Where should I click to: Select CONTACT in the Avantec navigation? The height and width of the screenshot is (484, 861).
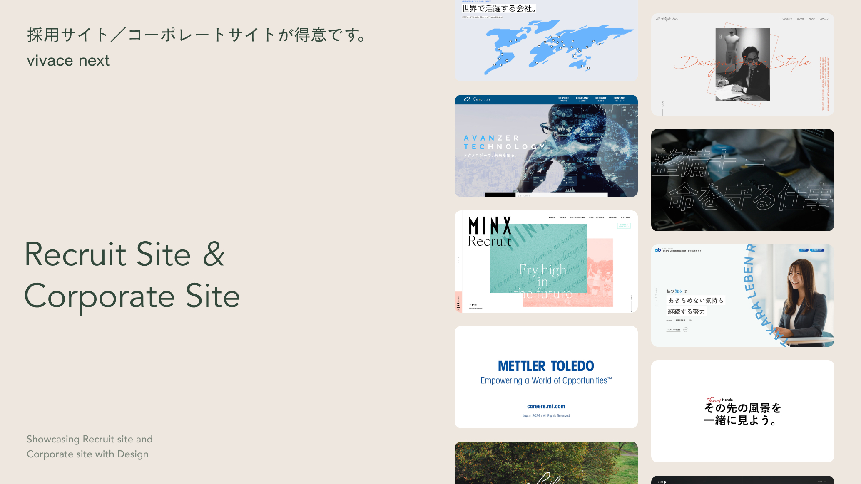pyautogui.click(x=619, y=99)
